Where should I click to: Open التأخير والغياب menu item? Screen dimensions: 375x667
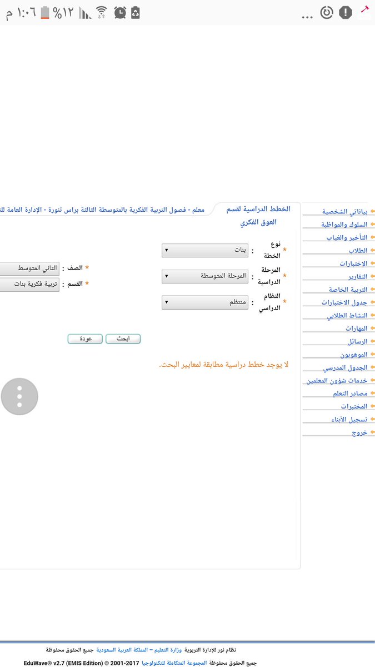coord(347,237)
